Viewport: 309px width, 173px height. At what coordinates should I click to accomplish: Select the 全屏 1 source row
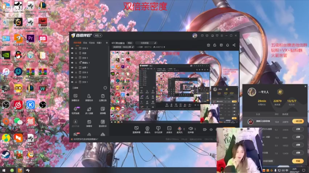coord(90,68)
